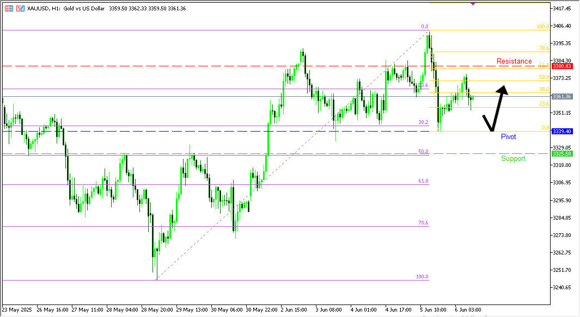Click the yellow 50.0 Fibonacci retracement label

(x=544, y=77)
